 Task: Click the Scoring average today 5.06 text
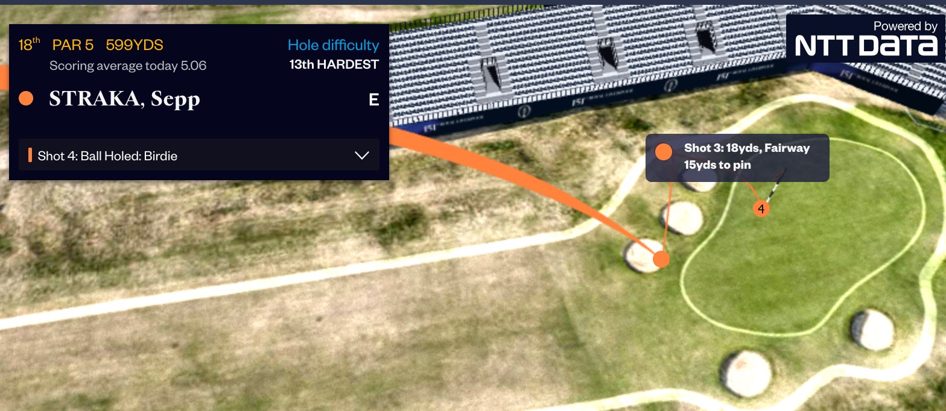(x=128, y=66)
